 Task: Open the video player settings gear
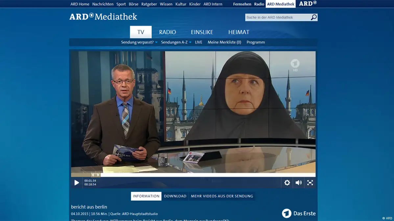coord(287,183)
